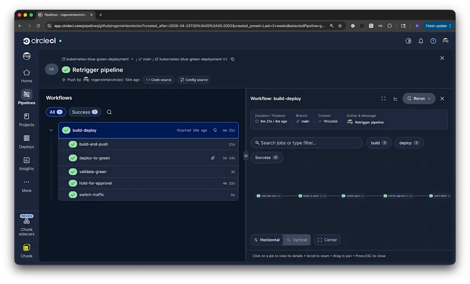Image resolution: width=470 pixels, height=284 pixels.
Task: Click rerun icon on build-deploy row
Action: point(215,130)
